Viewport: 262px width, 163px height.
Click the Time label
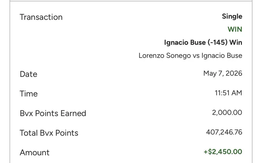pyautogui.click(x=29, y=94)
